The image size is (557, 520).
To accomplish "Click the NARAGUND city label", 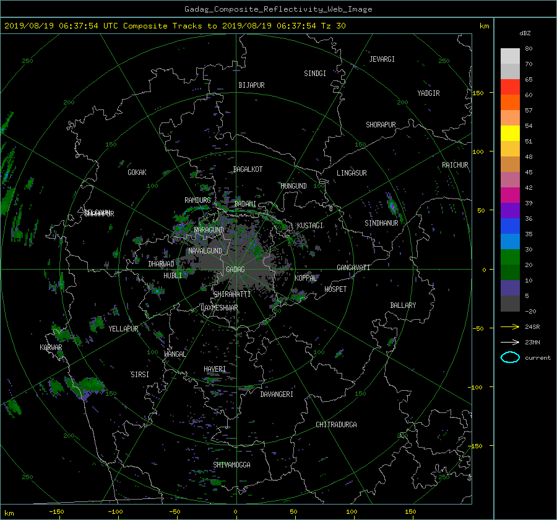I will (x=209, y=229).
